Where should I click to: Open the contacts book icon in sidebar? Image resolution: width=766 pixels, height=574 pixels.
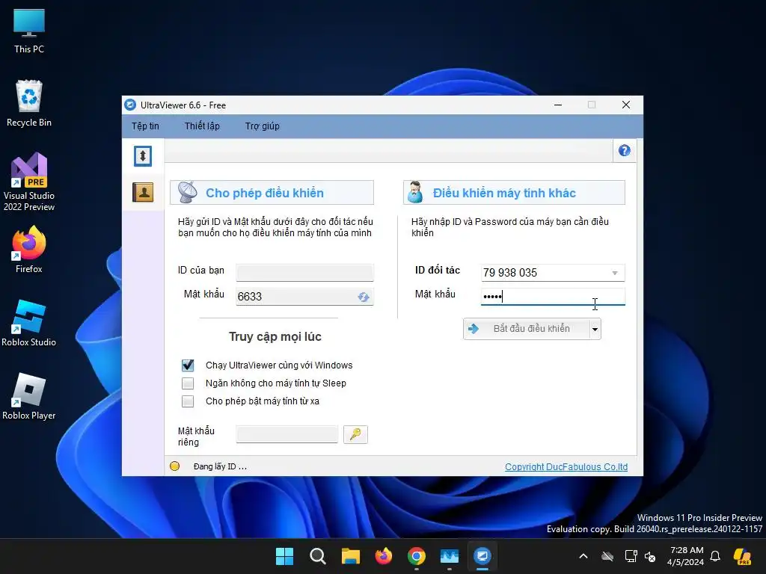pyautogui.click(x=143, y=192)
